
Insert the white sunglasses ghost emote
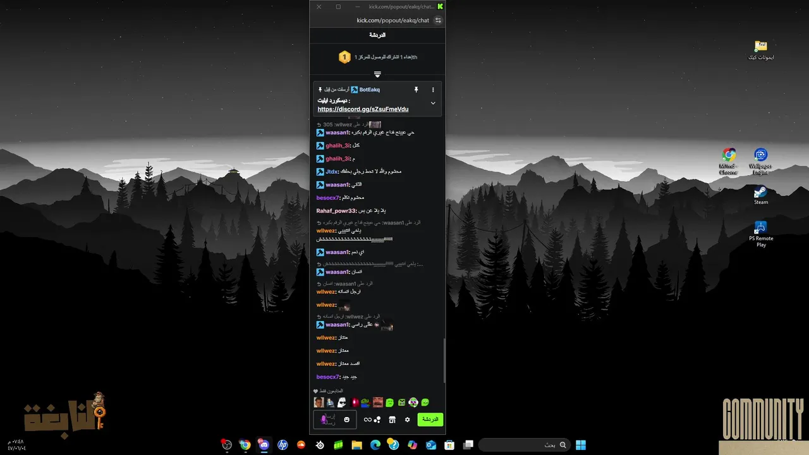point(342,402)
